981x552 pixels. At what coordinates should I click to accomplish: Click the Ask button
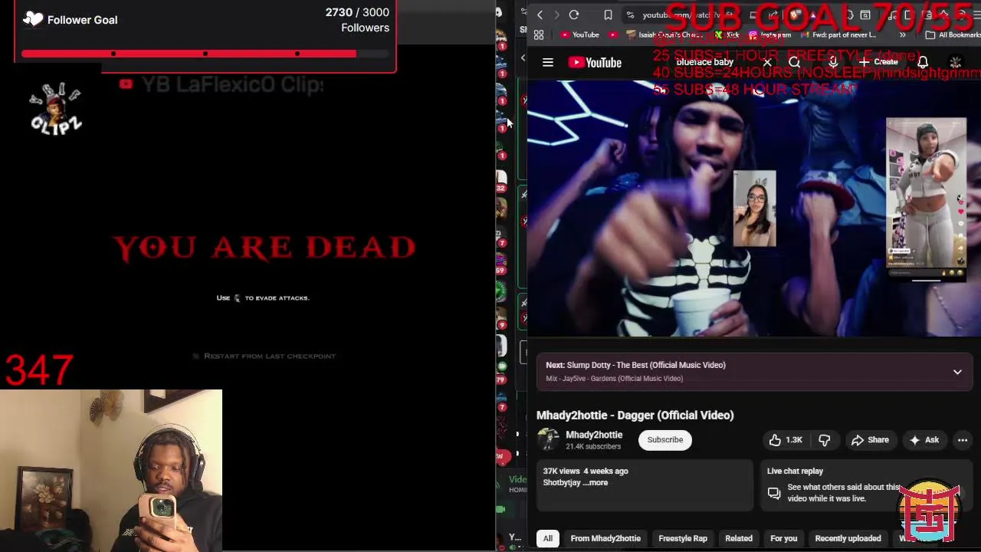click(924, 440)
